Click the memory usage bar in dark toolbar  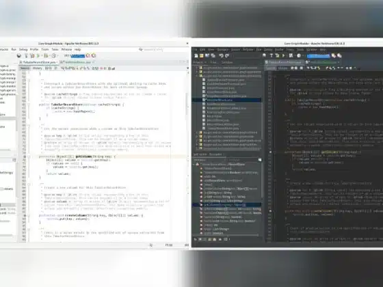click(318, 56)
